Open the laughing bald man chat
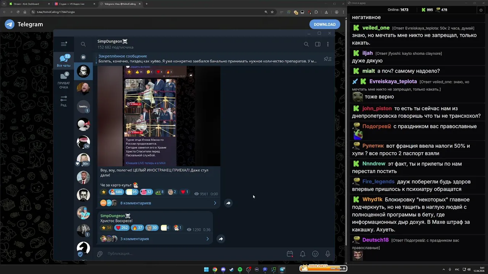 83,88
